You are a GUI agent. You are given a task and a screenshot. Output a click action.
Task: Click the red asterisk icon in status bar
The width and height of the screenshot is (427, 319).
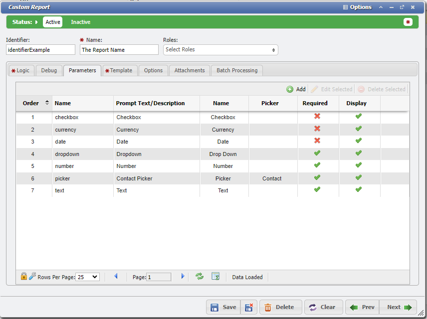(408, 22)
